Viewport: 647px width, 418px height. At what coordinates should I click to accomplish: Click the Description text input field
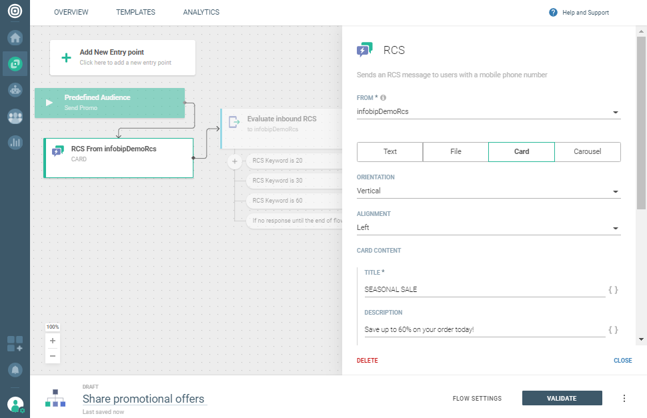(x=484, y=329)
